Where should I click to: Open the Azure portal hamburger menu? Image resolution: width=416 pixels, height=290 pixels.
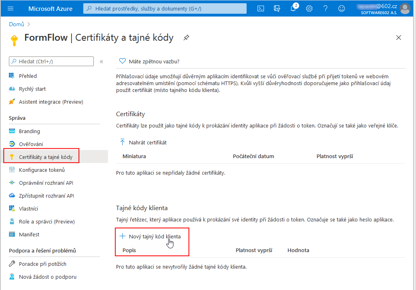(x=11, y=8)
